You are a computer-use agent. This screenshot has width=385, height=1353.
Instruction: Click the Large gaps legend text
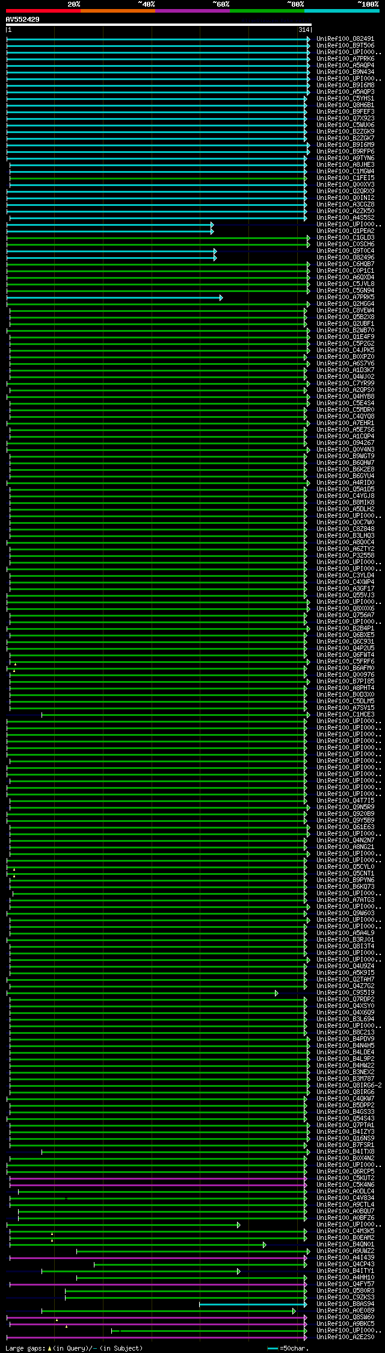[74, 1348]
